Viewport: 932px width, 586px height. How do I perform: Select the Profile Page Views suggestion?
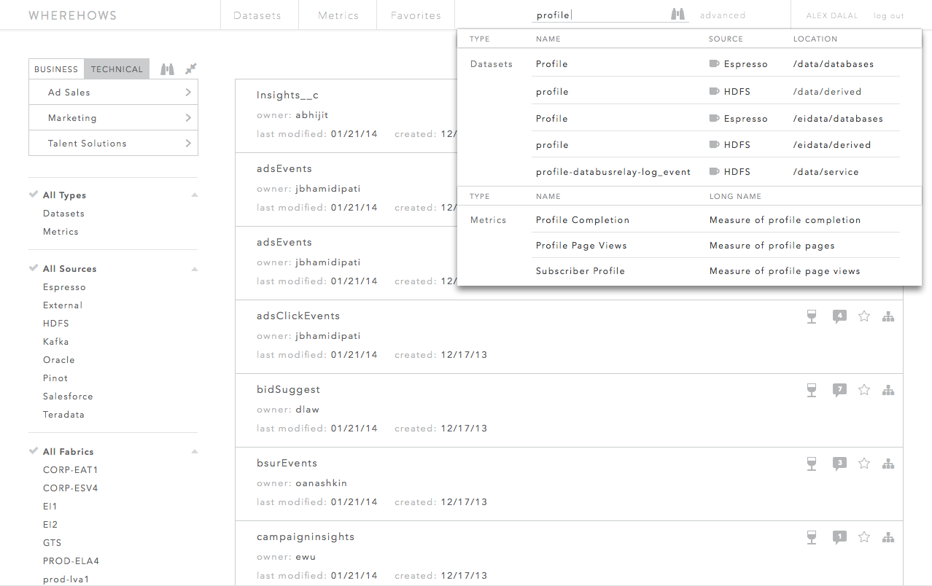tap(581, 246)
